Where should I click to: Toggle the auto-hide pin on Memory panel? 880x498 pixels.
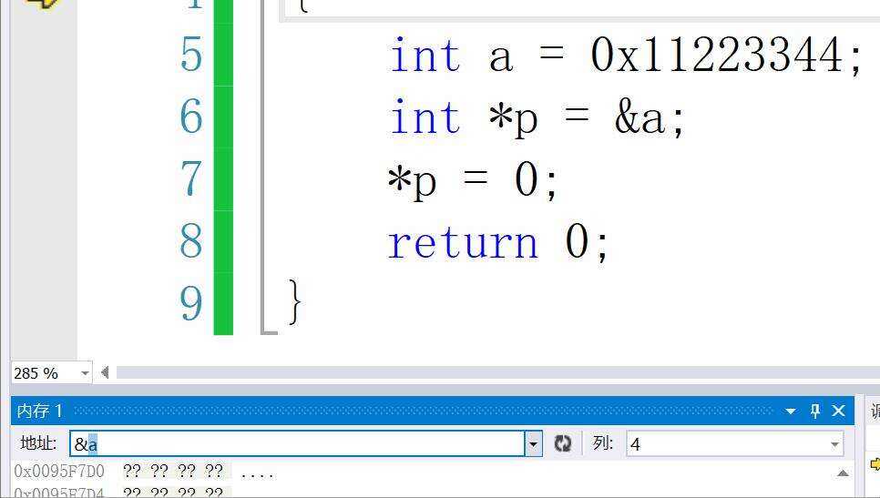(815, 411)
